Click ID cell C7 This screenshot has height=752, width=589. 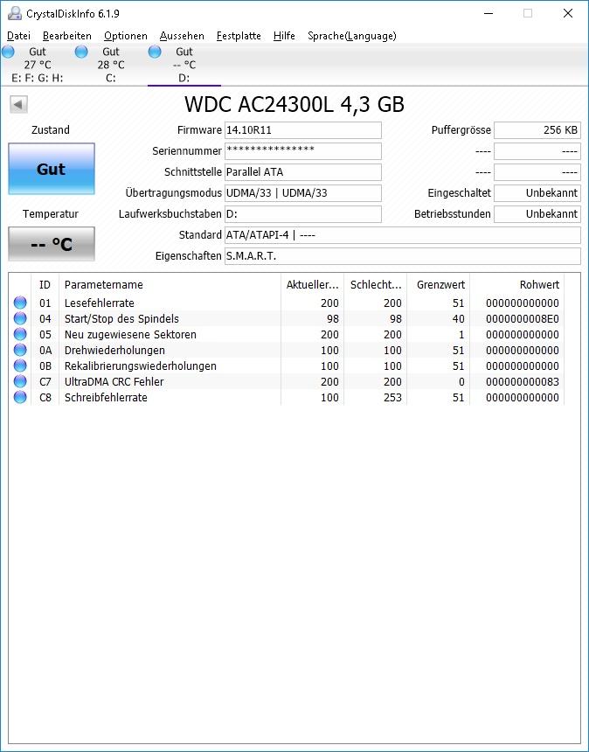[x=45, y=382]
